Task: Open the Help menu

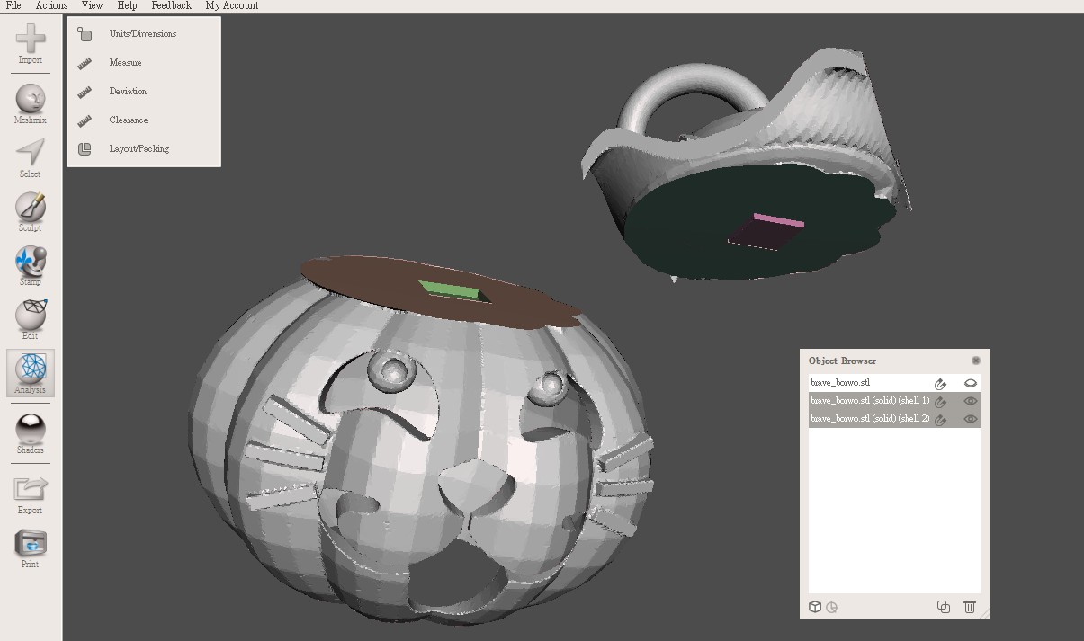Action: coord(128,5)
